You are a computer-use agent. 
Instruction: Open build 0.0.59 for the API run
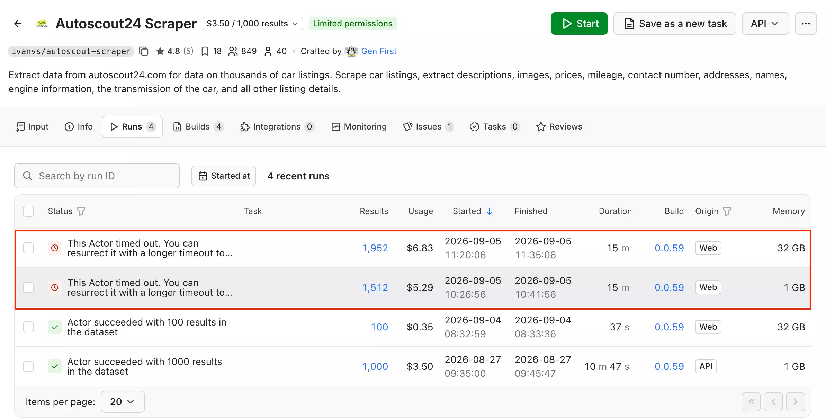(669, 366)
